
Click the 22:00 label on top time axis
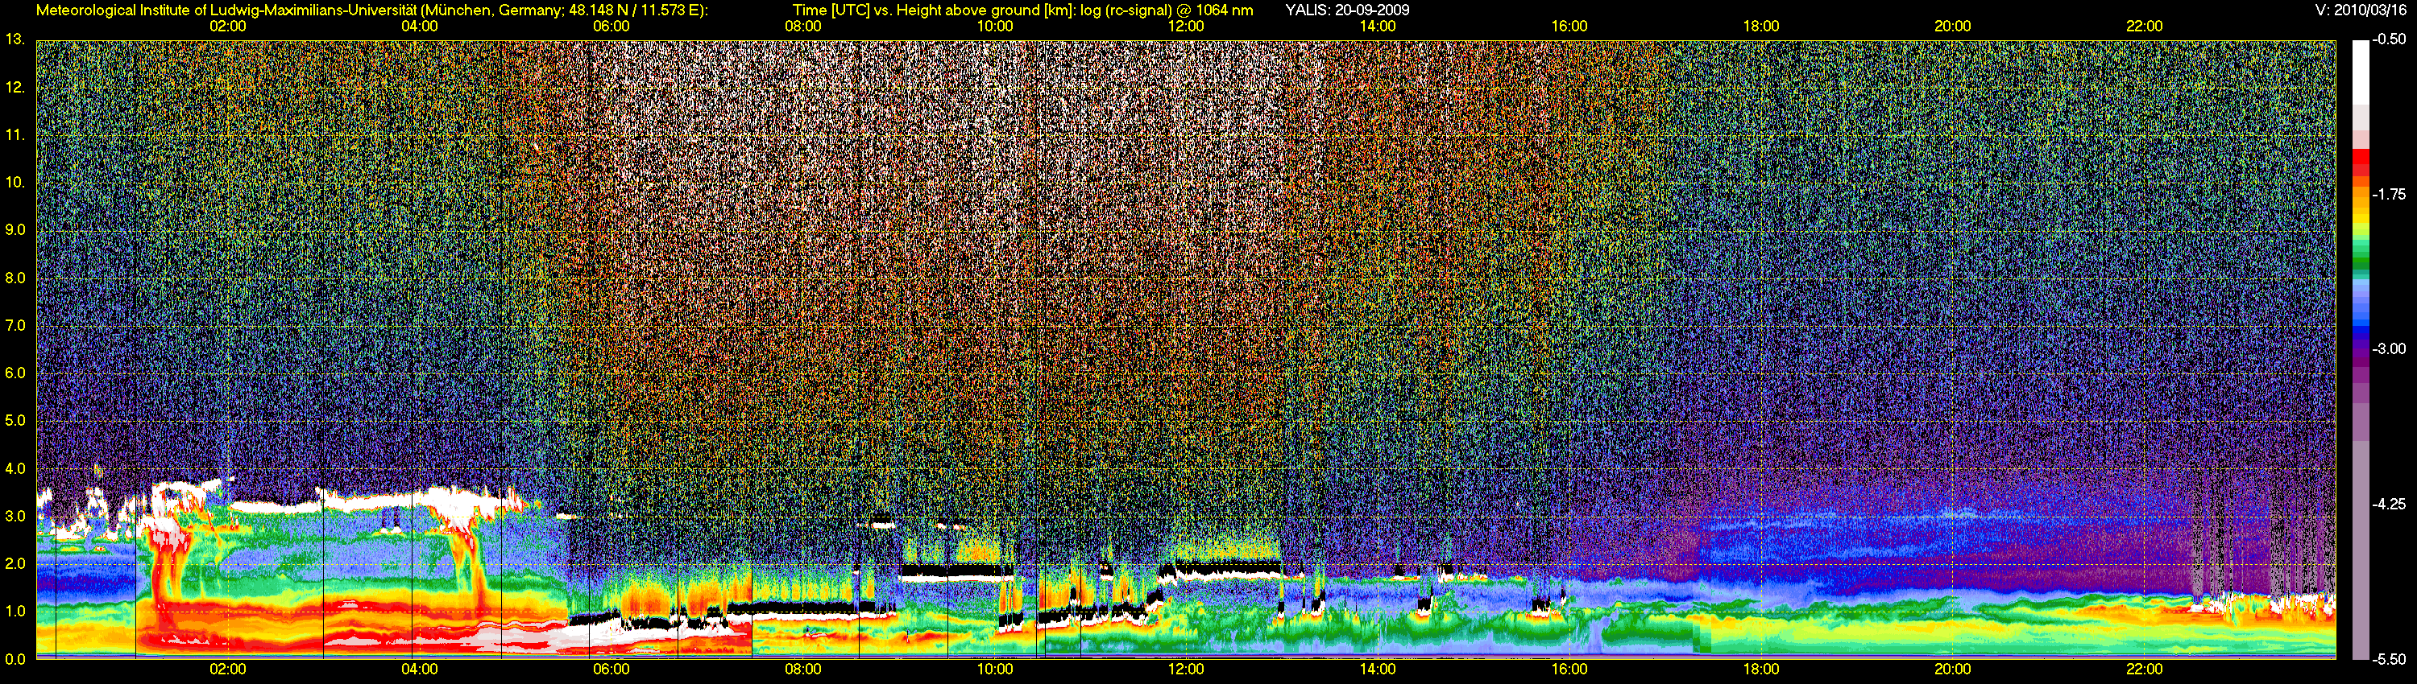(2144, 27)
